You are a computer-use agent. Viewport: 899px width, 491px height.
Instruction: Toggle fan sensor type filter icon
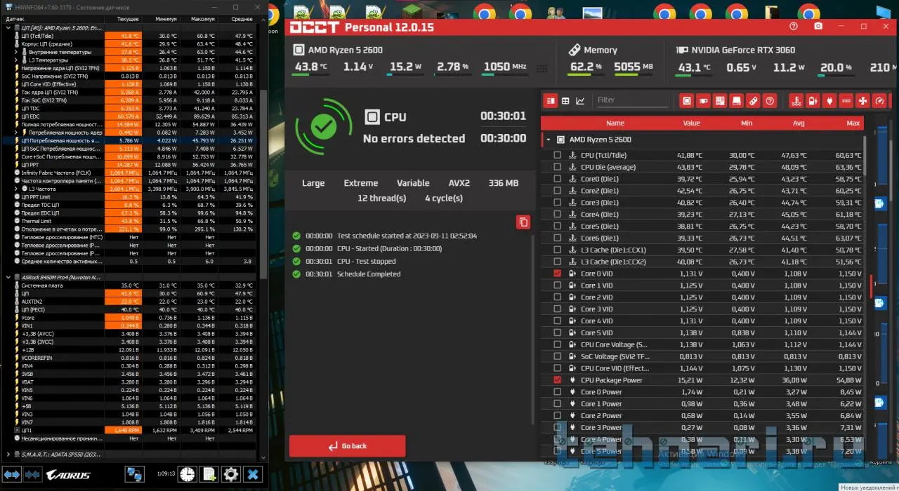[x=863, y=101]
